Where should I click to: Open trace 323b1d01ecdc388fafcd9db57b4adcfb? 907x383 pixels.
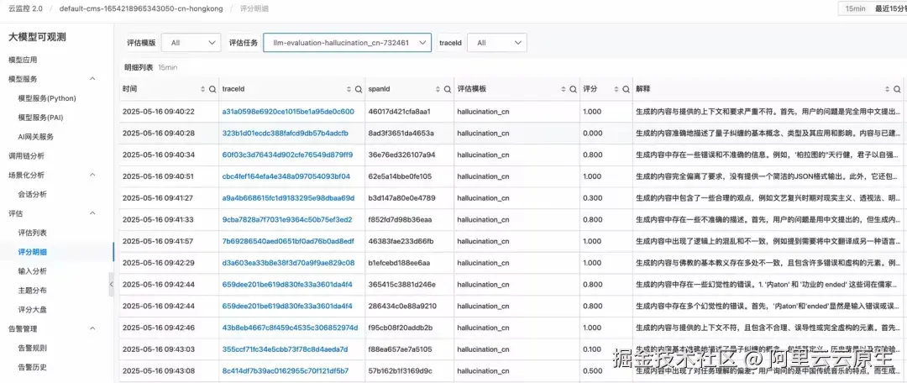pos(286,133)
